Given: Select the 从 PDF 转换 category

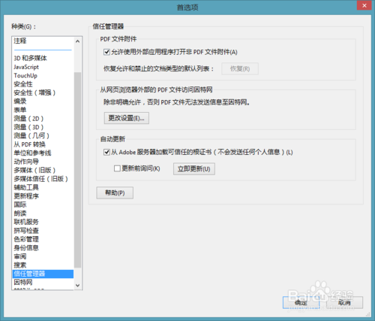Looking at the screenshot, I should point(43,144).
